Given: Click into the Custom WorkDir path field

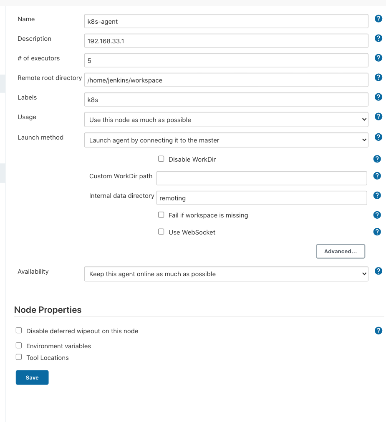Looking at the screenshot, I should pyautogui.click(x=261, y=178).
